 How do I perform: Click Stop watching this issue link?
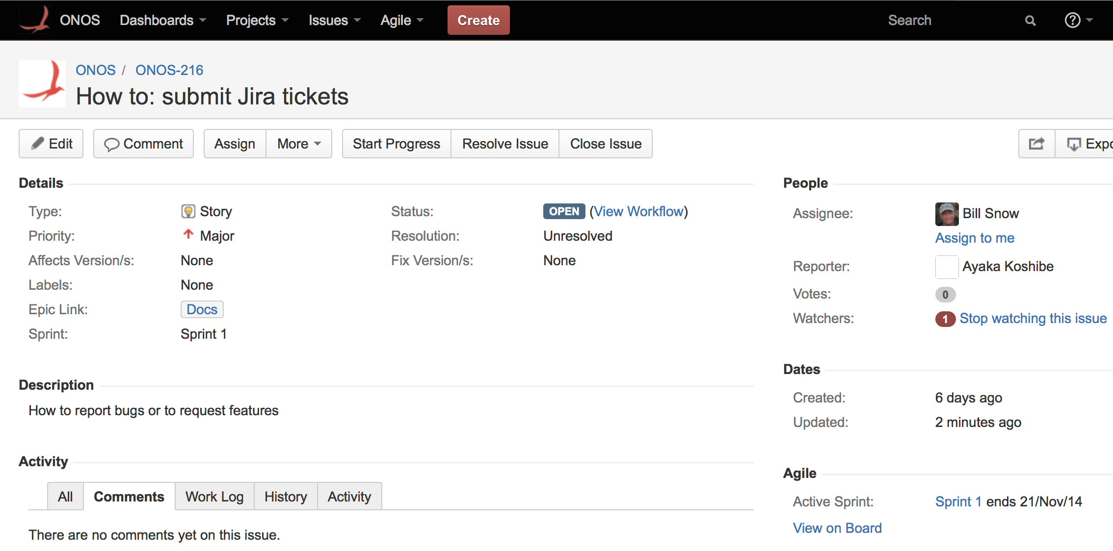(x=1033, y=319)
